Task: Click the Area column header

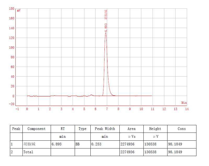Action: 131,129
